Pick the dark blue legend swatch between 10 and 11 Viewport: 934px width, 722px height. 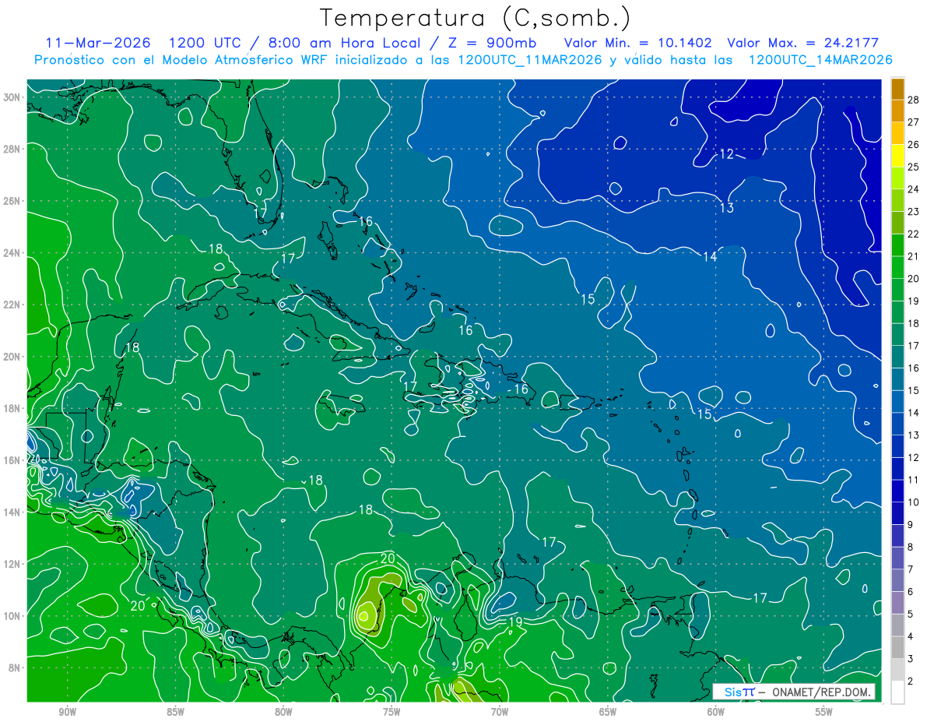pos(897,491)
